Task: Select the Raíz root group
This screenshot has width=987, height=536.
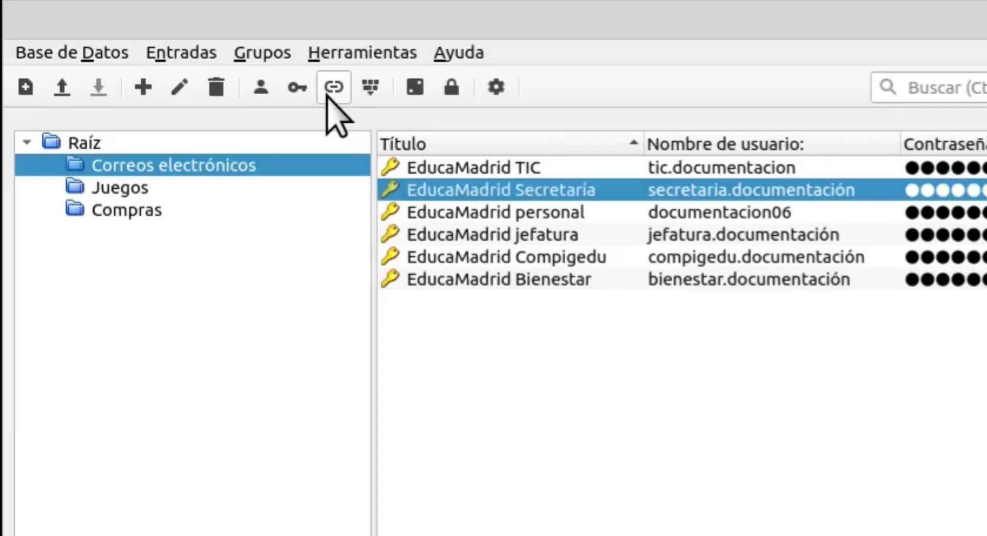Action: point(84,143)
